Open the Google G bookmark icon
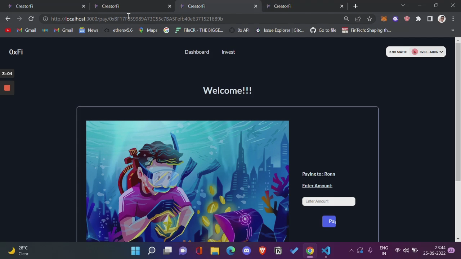Viewport: 461px width, 259px height. pos(166,30)
